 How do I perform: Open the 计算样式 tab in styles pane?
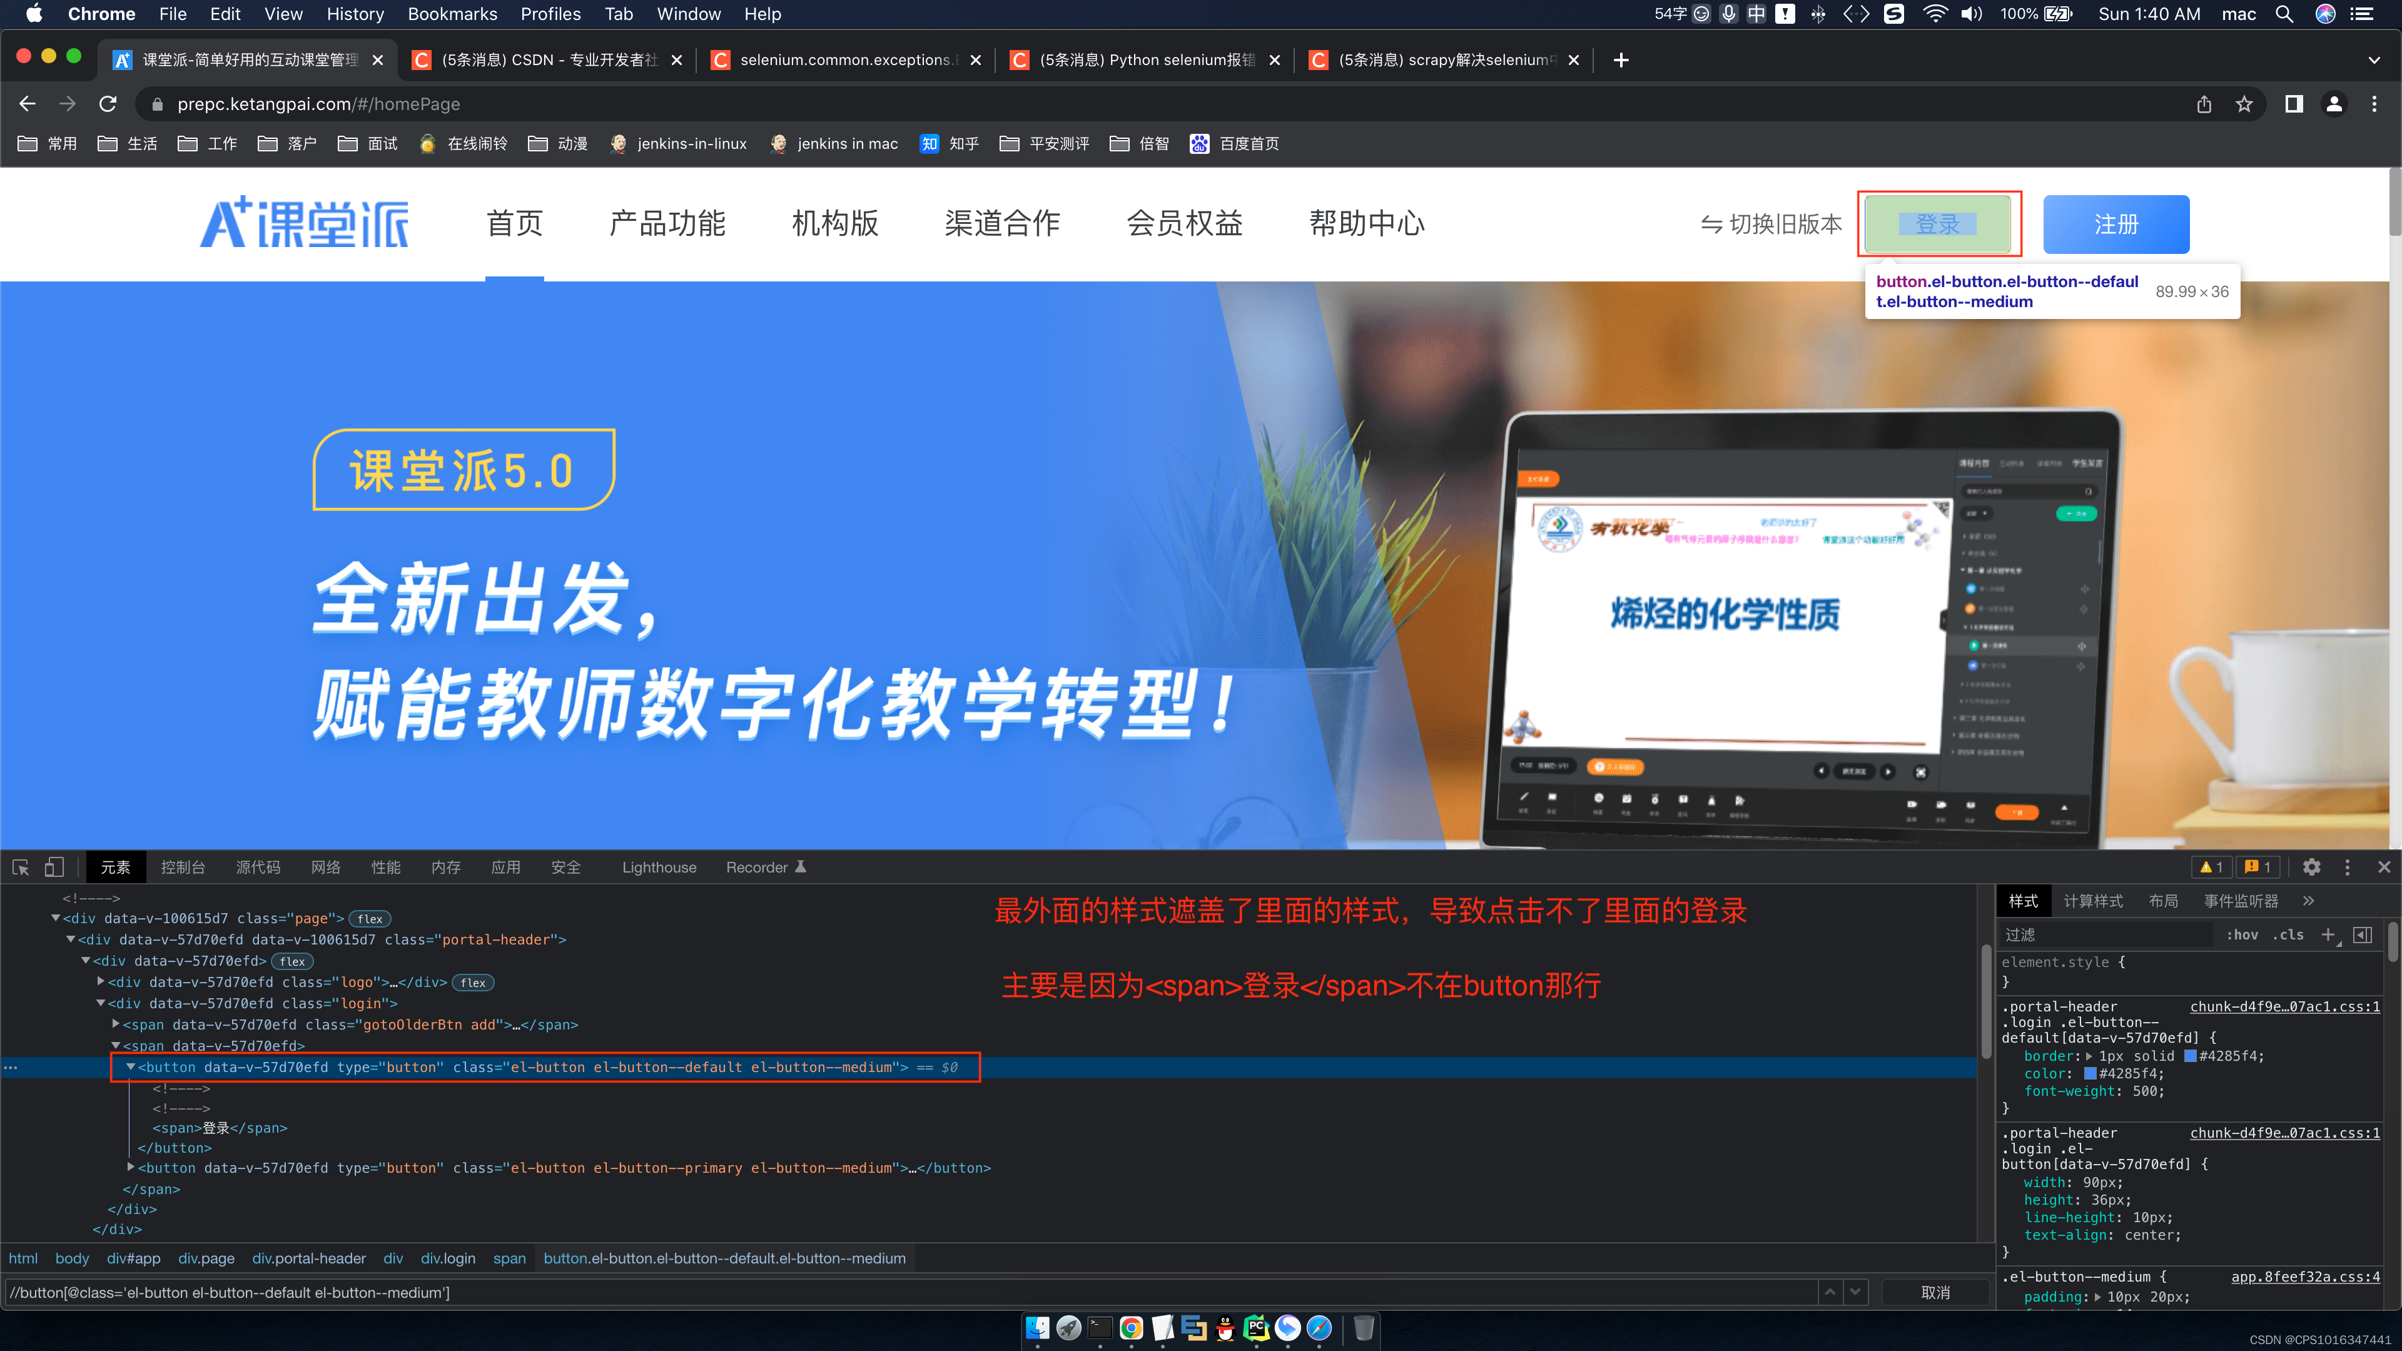click(2094, 901)
